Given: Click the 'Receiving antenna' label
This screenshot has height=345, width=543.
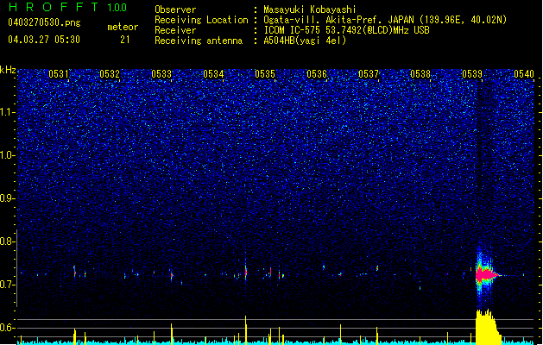Looking at the screenshot, I should (x=199, y=41).
